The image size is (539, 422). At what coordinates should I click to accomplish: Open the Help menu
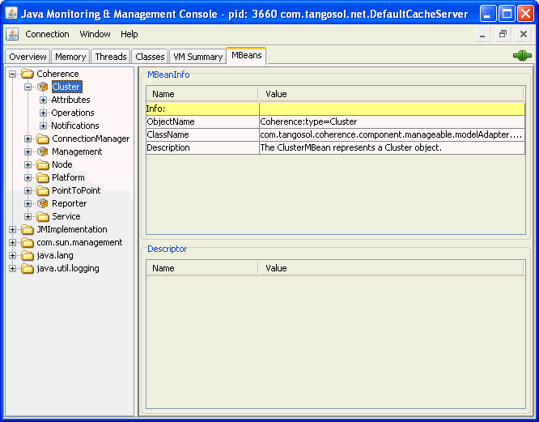click(129, 34)
